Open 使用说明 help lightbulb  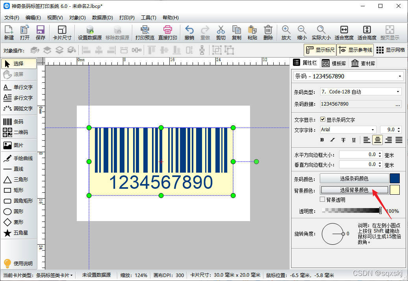click(18, 263)
